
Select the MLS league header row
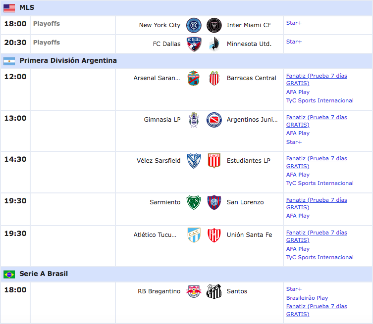[x=186, y=8]
